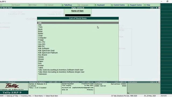Click the ODBC Server port value
The image size is (172, 97).
[x=124, y=86]
